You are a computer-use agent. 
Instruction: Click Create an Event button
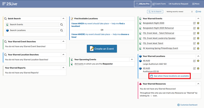[102, 49]
